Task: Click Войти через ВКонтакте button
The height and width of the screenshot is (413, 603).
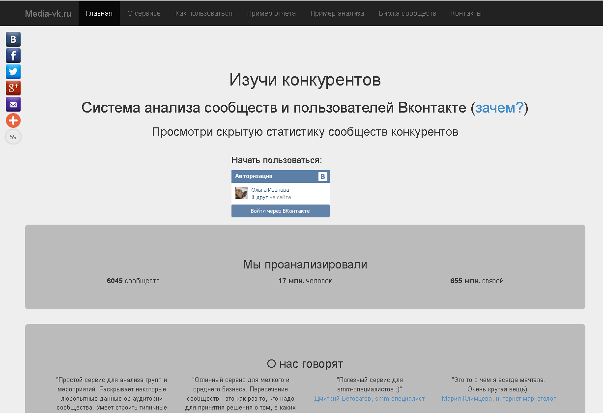Action: point(281,211)
